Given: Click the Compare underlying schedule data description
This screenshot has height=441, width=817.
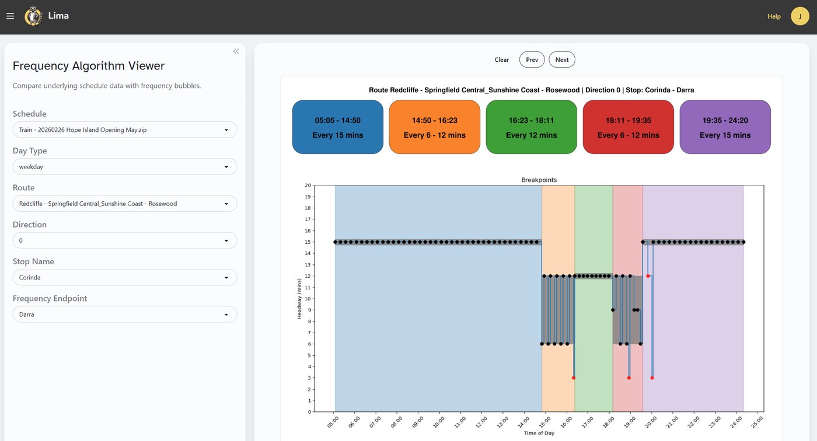Looking at the screenshot, I should [107, 86].
